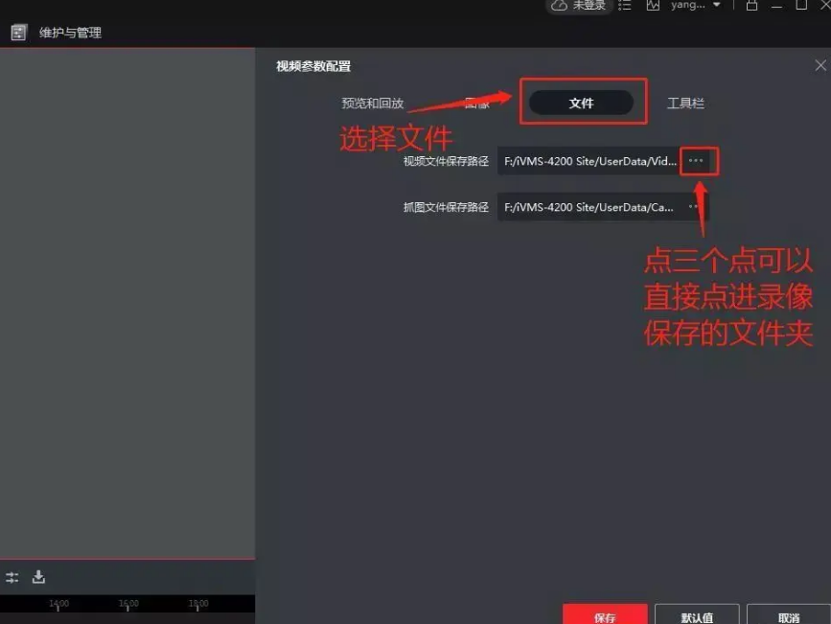Close the 视频参数配置 dialog
Viewport: 831px width, 624px height.
click(x=820, y=66)
